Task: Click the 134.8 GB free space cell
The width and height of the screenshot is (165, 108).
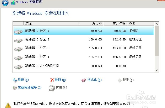Action: pyautogui.click(x=119, y=48)
